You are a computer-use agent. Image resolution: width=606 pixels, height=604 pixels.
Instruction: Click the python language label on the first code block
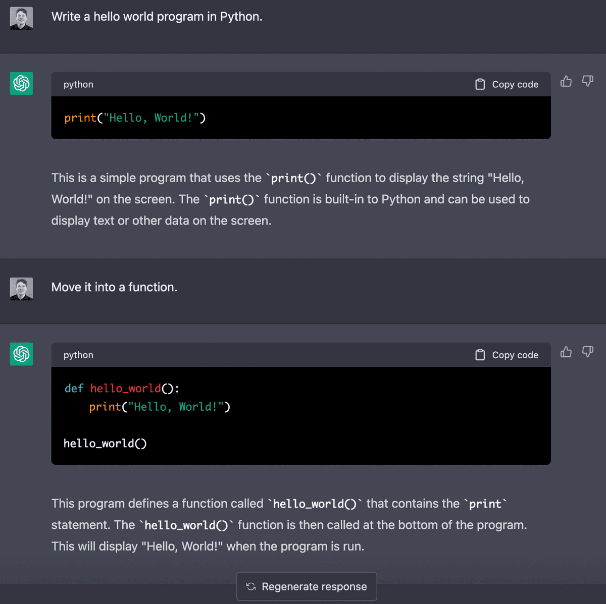78,84
